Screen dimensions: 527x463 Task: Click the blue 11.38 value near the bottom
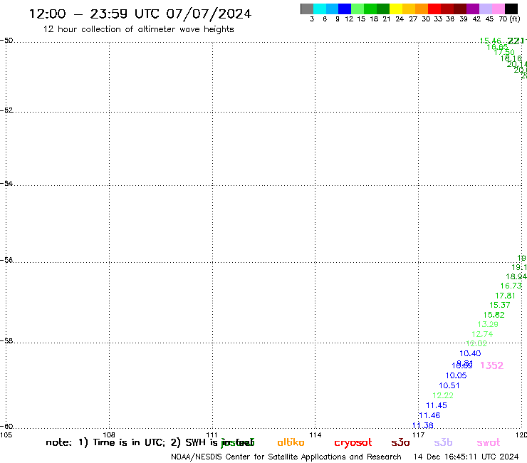click(422, 426)
